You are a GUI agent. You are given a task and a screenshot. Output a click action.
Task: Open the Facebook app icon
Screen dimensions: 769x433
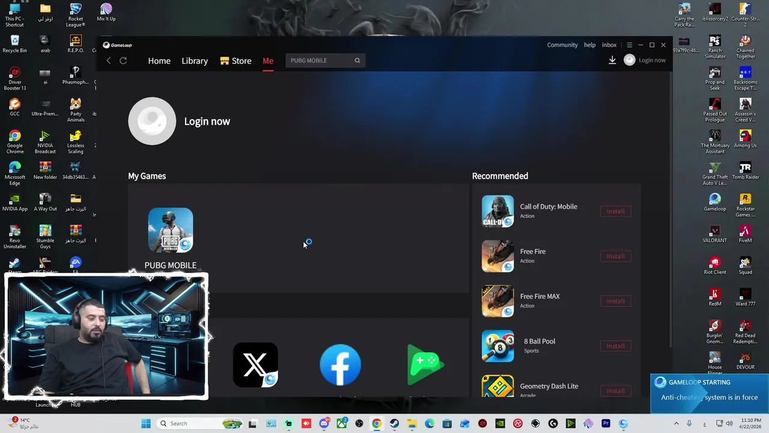pos(341,365)
